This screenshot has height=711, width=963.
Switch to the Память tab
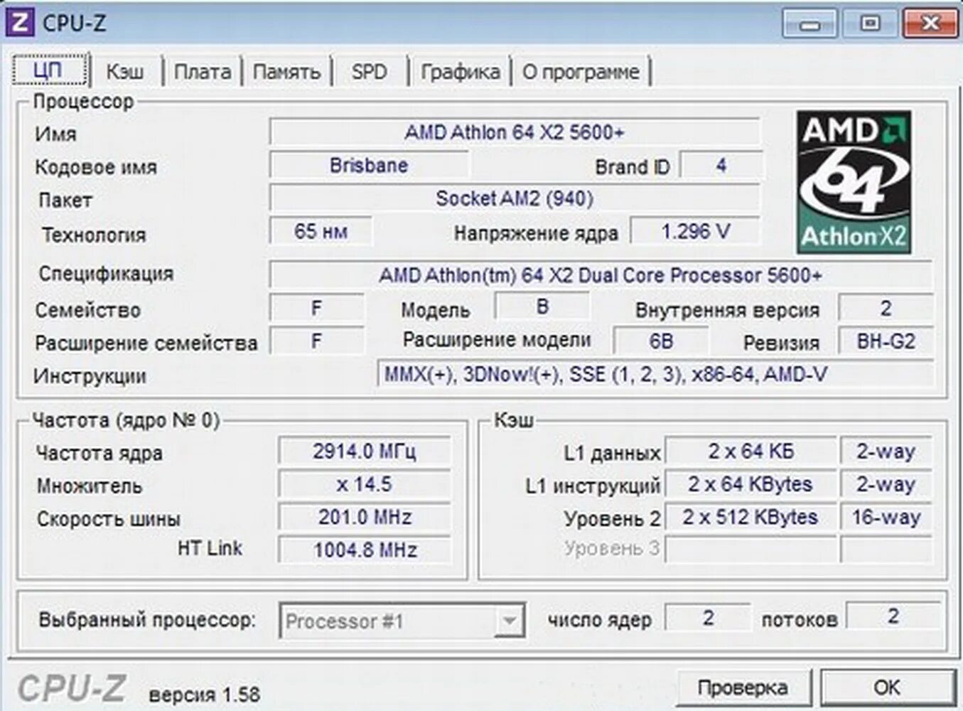click(286, 72)
